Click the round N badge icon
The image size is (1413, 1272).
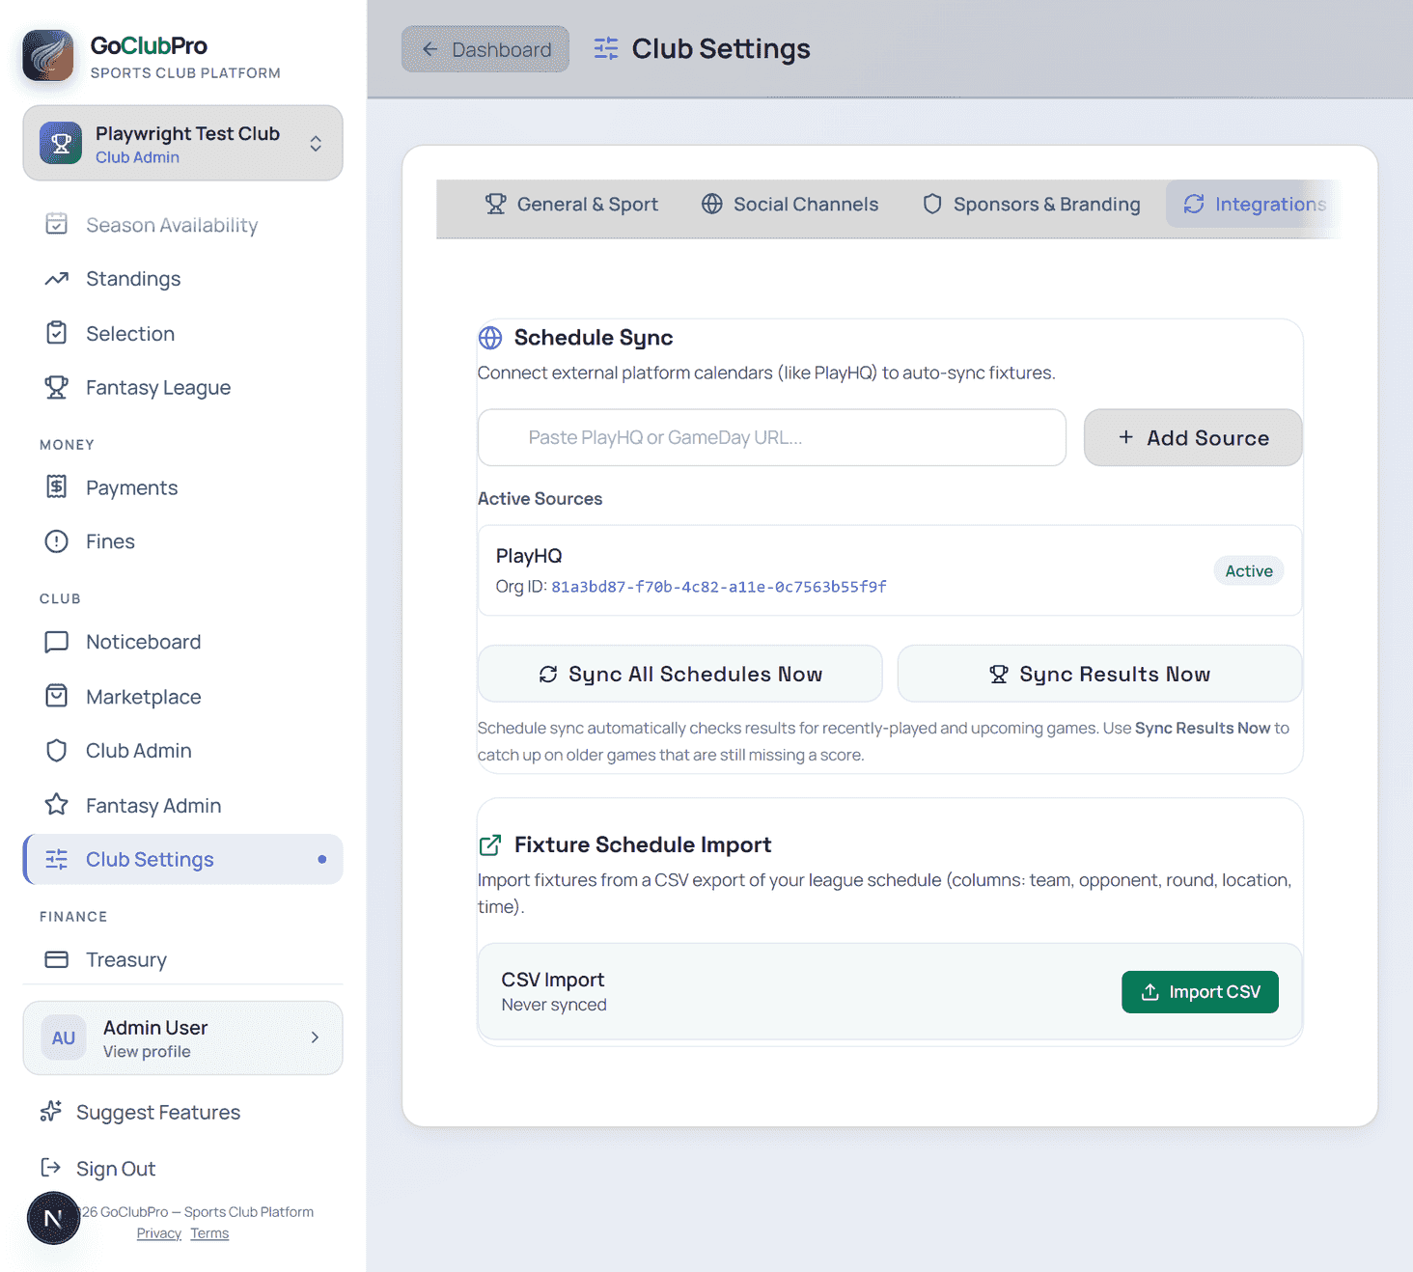pyautogui.click(x=53, y=1218)
